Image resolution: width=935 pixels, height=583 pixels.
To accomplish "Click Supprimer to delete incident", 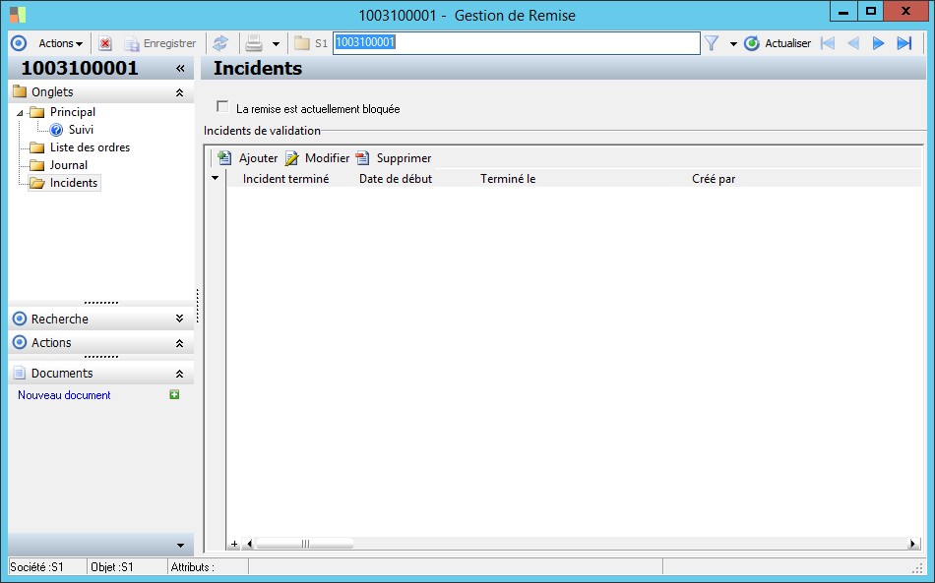I will click(394, 158).
